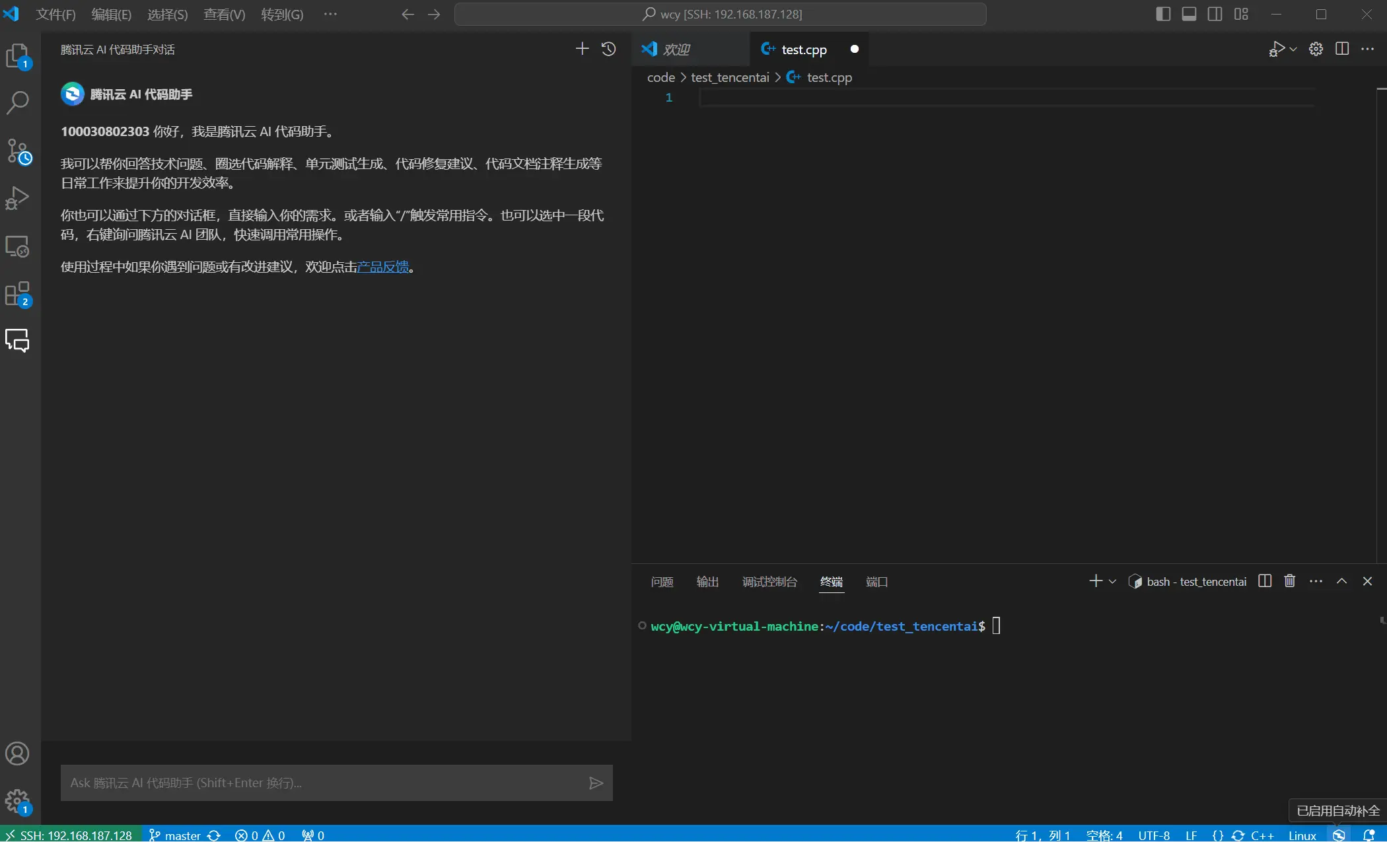Screen dimensions: 1387x842
Task: Open the 编辑(E) menu
Action: [112, 15]
